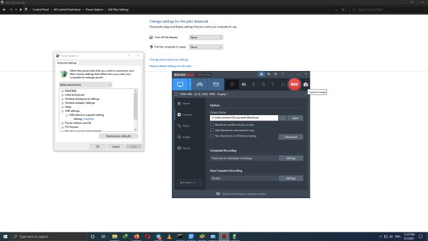Open Firefox from the taskbar
This screenshot has width=428, height=241.
[x=136, y=236]
